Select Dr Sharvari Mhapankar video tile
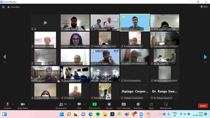This screenshot has height=118, width=210. click(x=75, y=40)
